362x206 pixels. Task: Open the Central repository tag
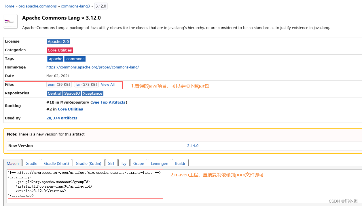[x=54, y=93]
